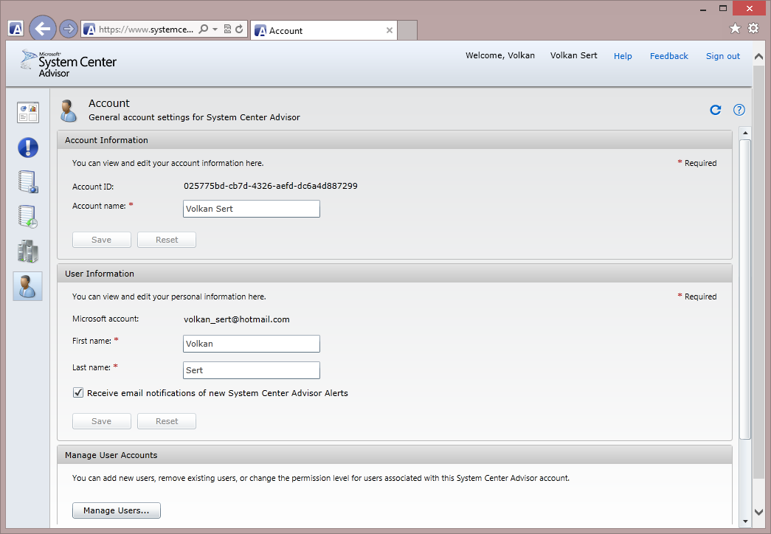The height and width of the screenshot is (534, 771).
Task: Click Reset in Account Information section
Action: click(x=167, y=240)
